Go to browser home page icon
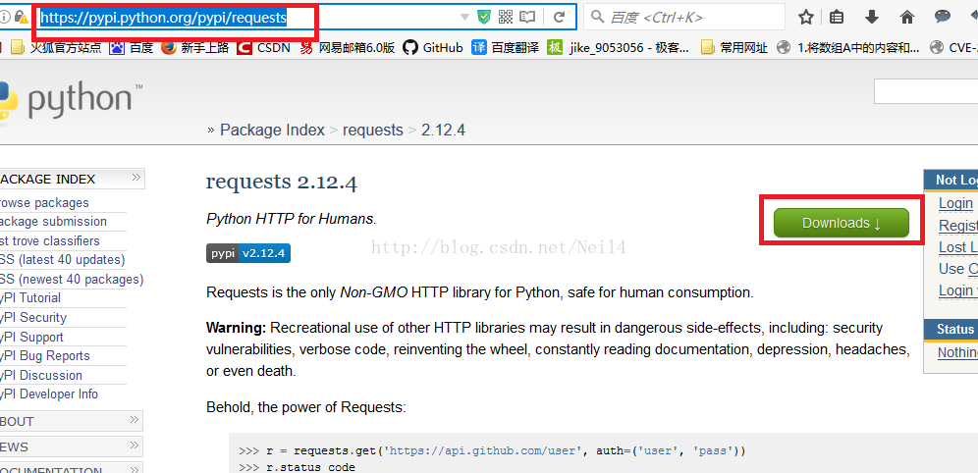 [907, 18]
